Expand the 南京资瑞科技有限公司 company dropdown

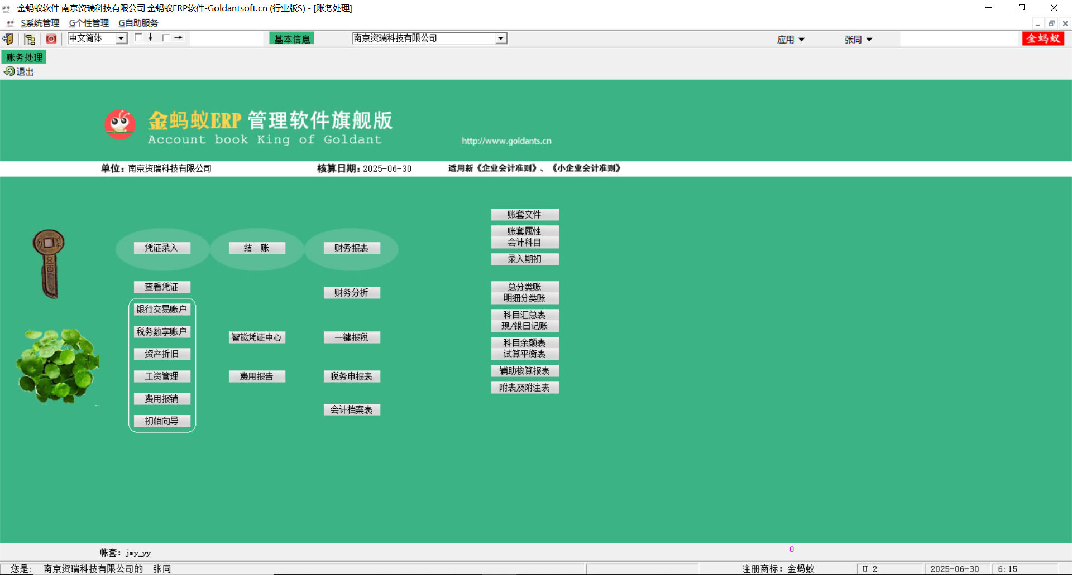[x=501, y=38]
